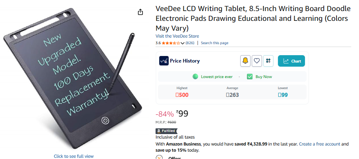The width and height of the screenshot is (359, 159).
Task: Click the bell price alert icon
Action: pyautogui.click(x=245, y=61)
